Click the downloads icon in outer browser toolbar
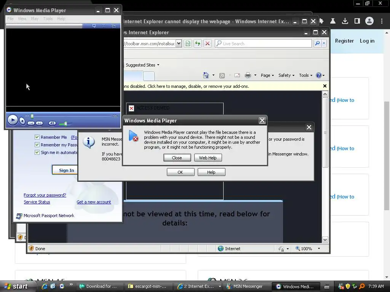This screenshot has width=390, height=292. [345, 21]
